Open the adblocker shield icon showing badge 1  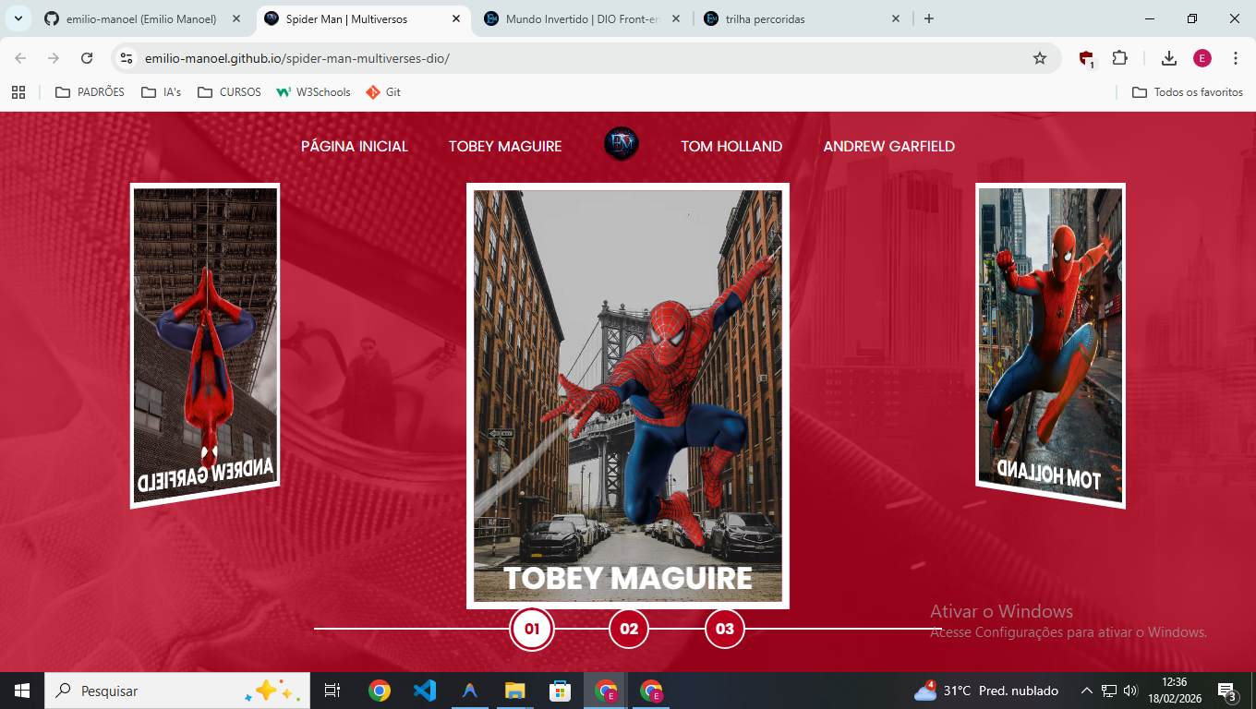(1085, 57)
